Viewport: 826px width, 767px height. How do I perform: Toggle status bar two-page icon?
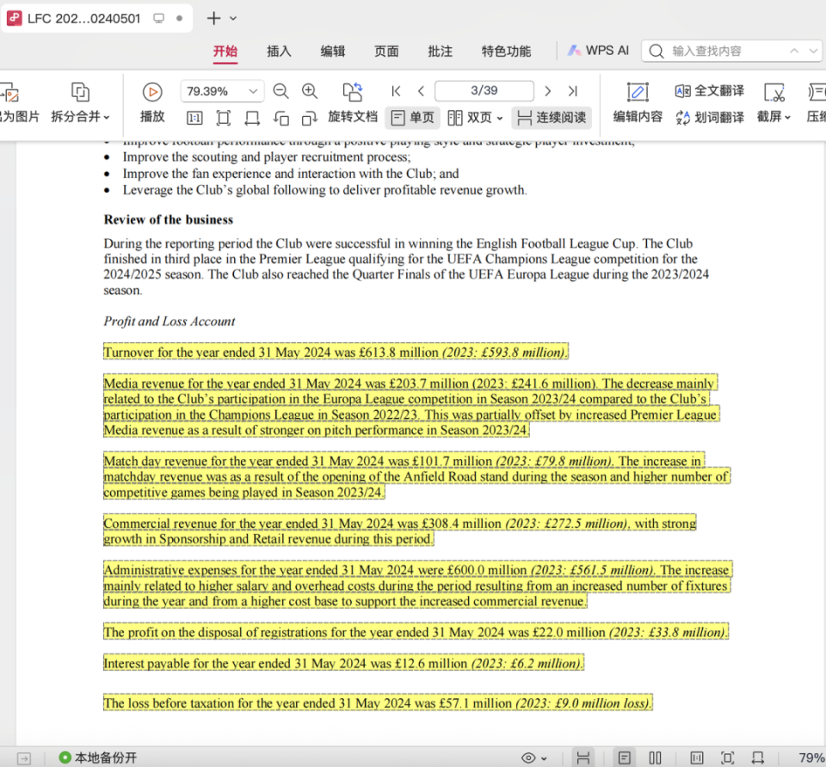655,758
